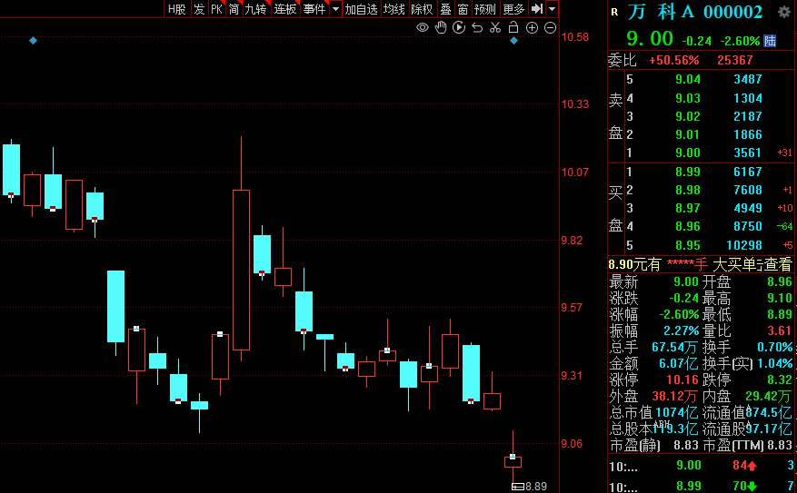Toggle 均线 moving averages
The image size is (797, 493).
coord(394,9)
